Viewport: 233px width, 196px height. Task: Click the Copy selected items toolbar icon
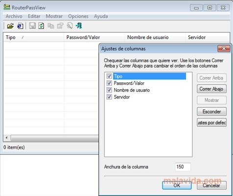coord(51,26)
